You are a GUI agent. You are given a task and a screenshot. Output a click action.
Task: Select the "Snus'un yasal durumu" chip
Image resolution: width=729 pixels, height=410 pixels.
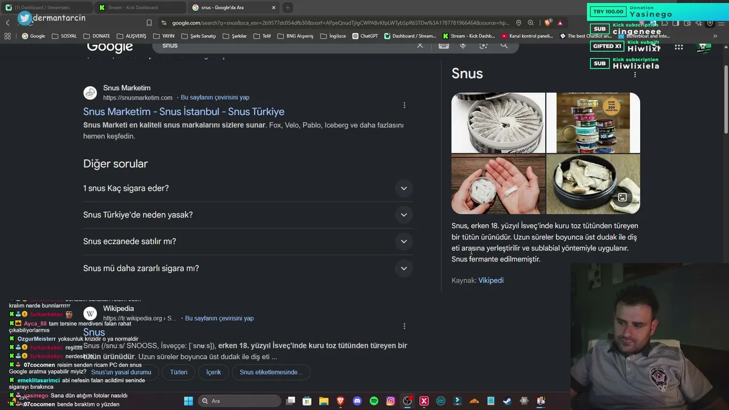pos(121,372)
